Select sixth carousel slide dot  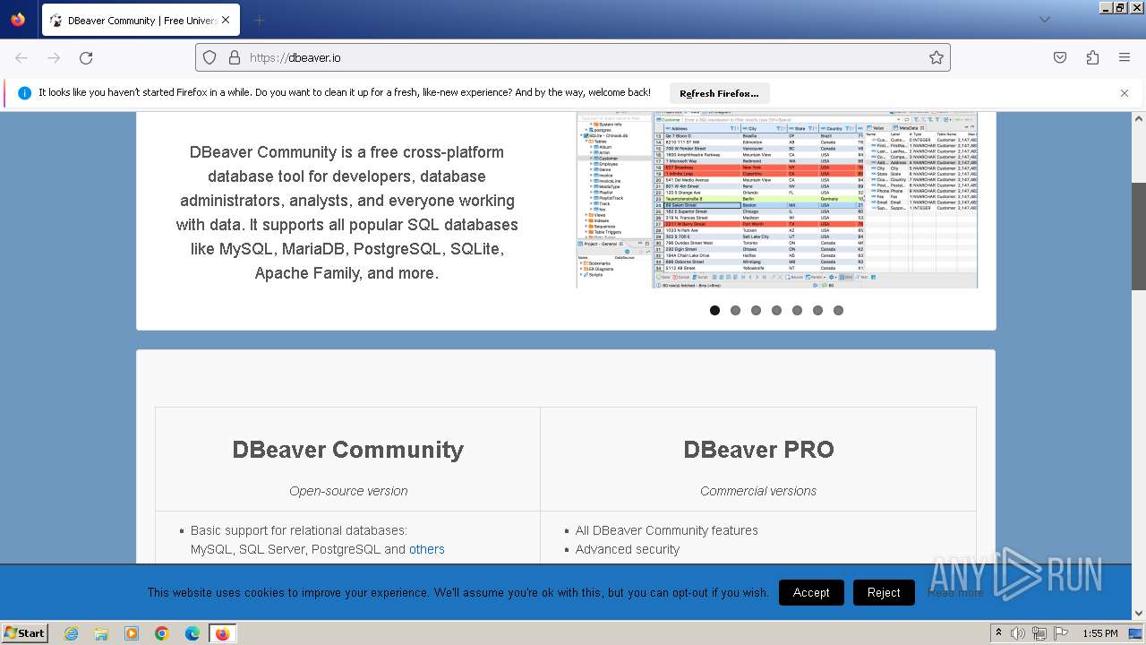click(x=817, y=310)
